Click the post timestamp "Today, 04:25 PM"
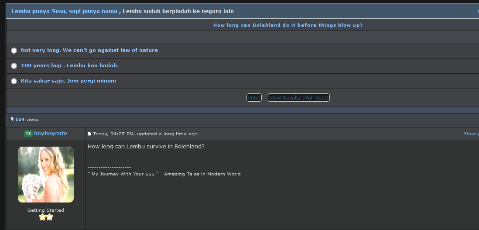The image size is (479, 230). [x=114, y=134]
